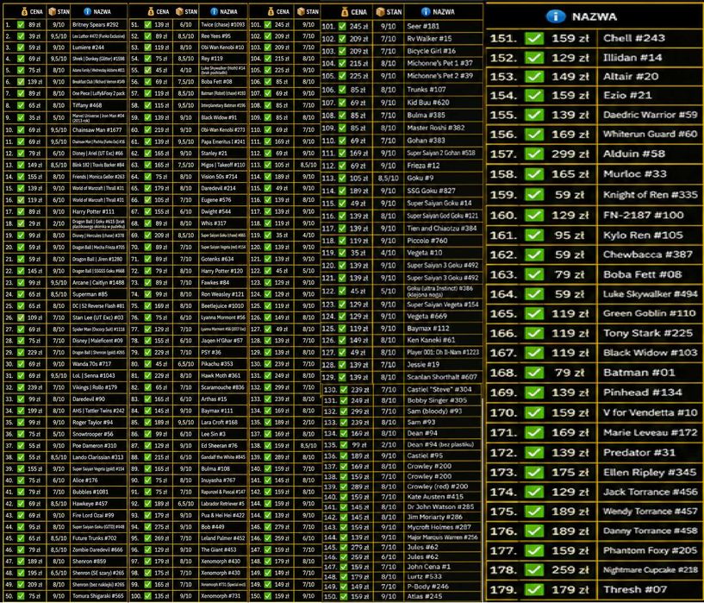
Task: Click box STAN icon above Seer #181 table
Action: click(x=380, y=12)
